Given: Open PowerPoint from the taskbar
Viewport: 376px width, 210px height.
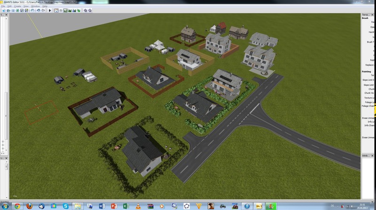Looking at the screenshot, I should [x=114, y=206].
